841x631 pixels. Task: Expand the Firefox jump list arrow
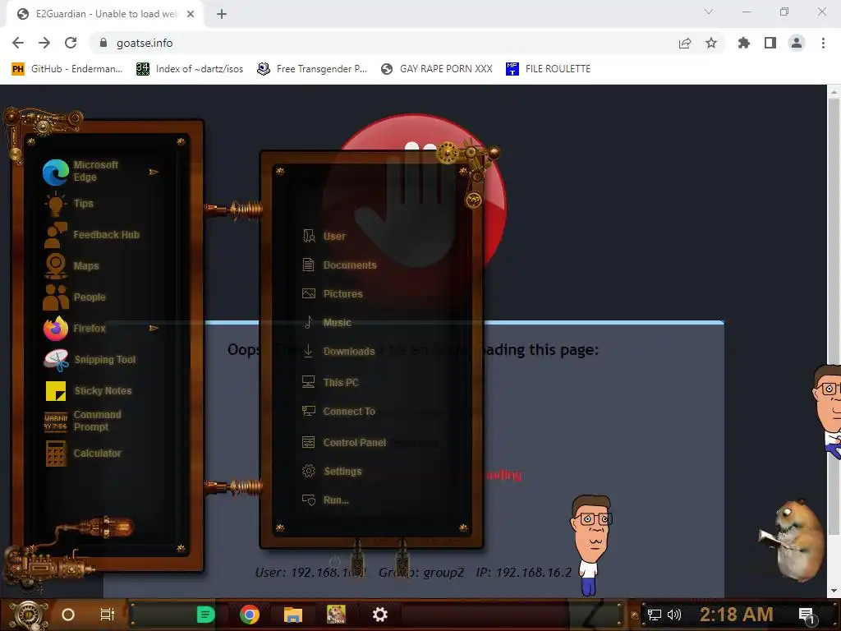154,328
